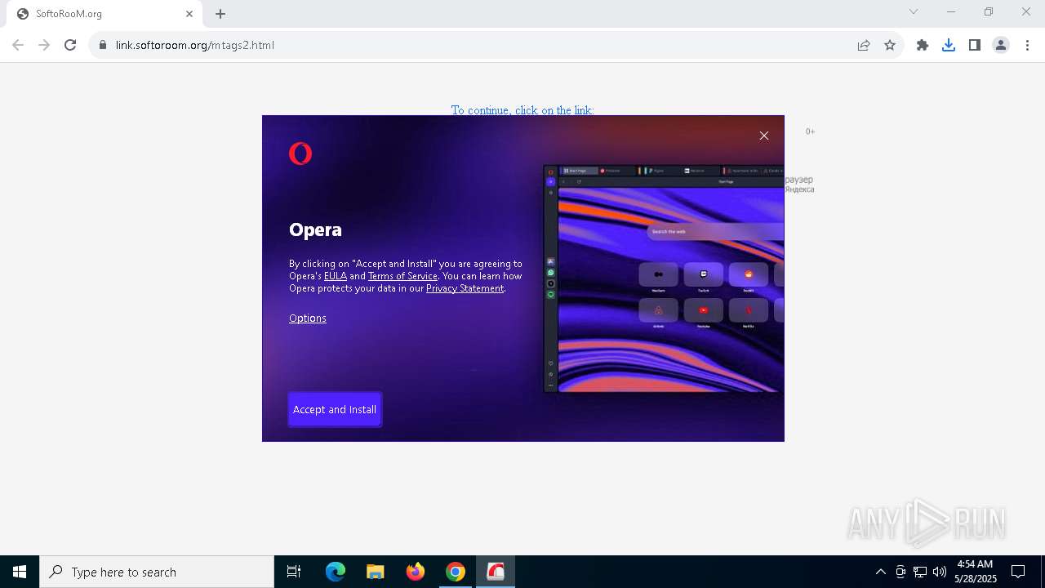The image size is (1045, 588).
Task: Open the taskbar clock and date
Action: pos(976,572)
